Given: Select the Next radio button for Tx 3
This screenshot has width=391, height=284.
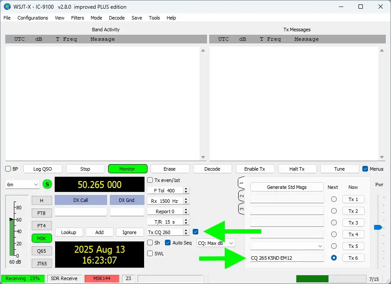Looking at the screenshot, I should [x=334, y=223].
